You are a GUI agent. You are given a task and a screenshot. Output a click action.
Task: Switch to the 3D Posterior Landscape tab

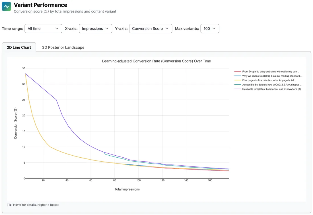(x=63, y=47)
